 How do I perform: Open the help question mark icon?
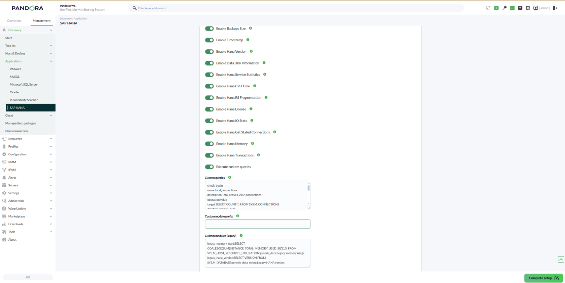(x=520, y=8)
